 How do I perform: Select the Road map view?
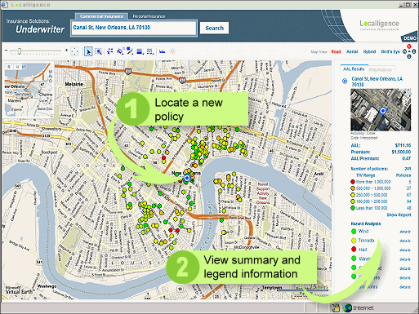coord(336,51)
